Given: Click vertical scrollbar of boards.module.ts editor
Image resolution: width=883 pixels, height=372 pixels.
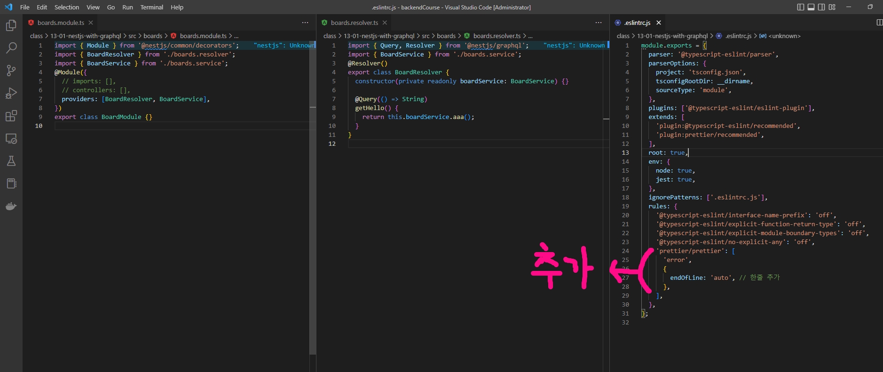Looking at the screenshot, I should [x=313, y=198].
